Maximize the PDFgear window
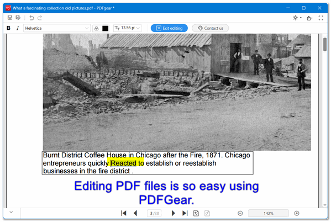Image resolution: width=331 pixels, height=222 pixels. pyautogui.click(x=304, y=8)
